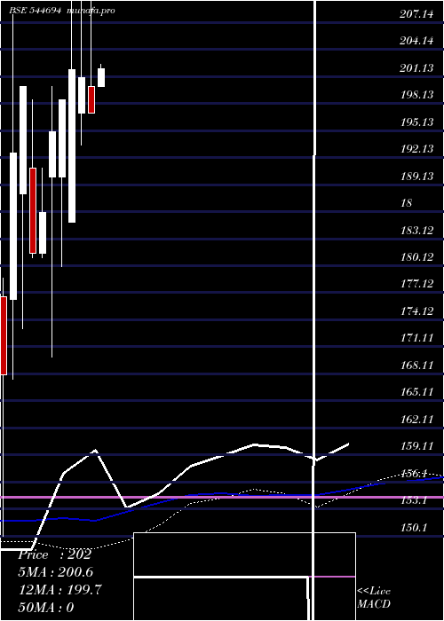
Task: Select the 198.13 price axis label
Action: (416, 95)
